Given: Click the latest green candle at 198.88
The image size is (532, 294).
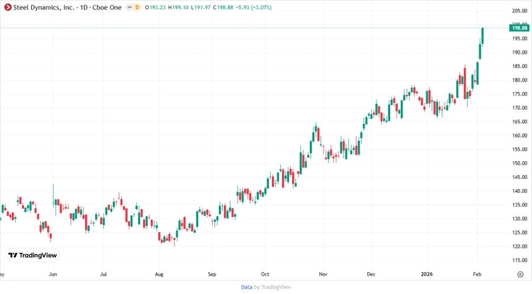Looking at the screenshot, I should tap(482, 36).
